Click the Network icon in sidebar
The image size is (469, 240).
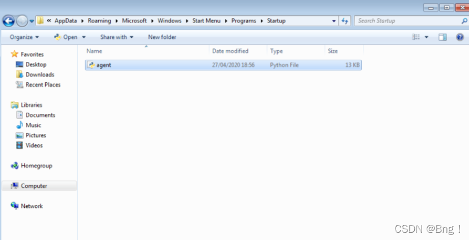click(14, 206)
